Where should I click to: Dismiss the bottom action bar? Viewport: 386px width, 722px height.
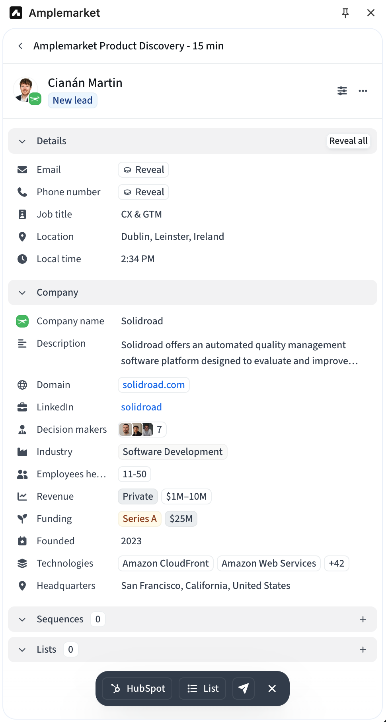click(x=272, y=689)
